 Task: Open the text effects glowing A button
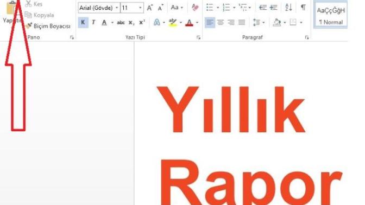point(157,22)
